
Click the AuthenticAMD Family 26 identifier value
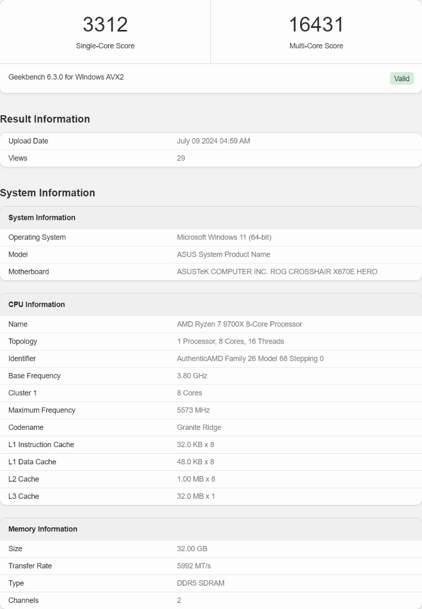(x=250, y=359)
